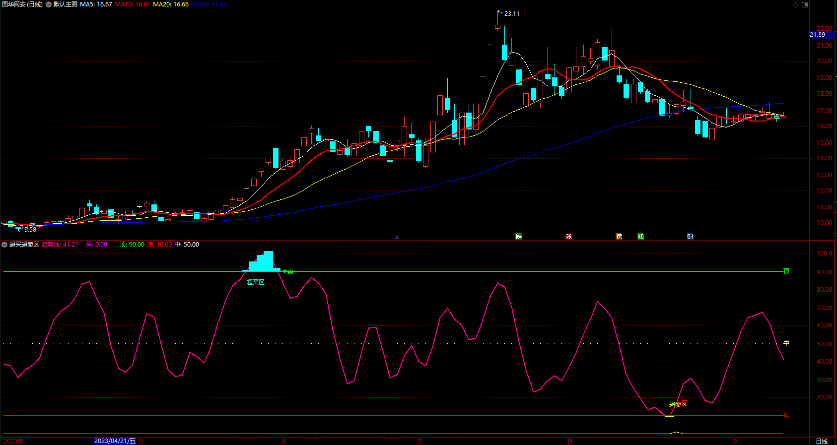Click the blue 财 financial report marker
Screen dimensions: 837x445
click(x=690, y=237)
